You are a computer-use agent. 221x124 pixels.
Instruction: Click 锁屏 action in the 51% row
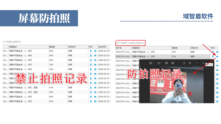[x=192, y=56]
